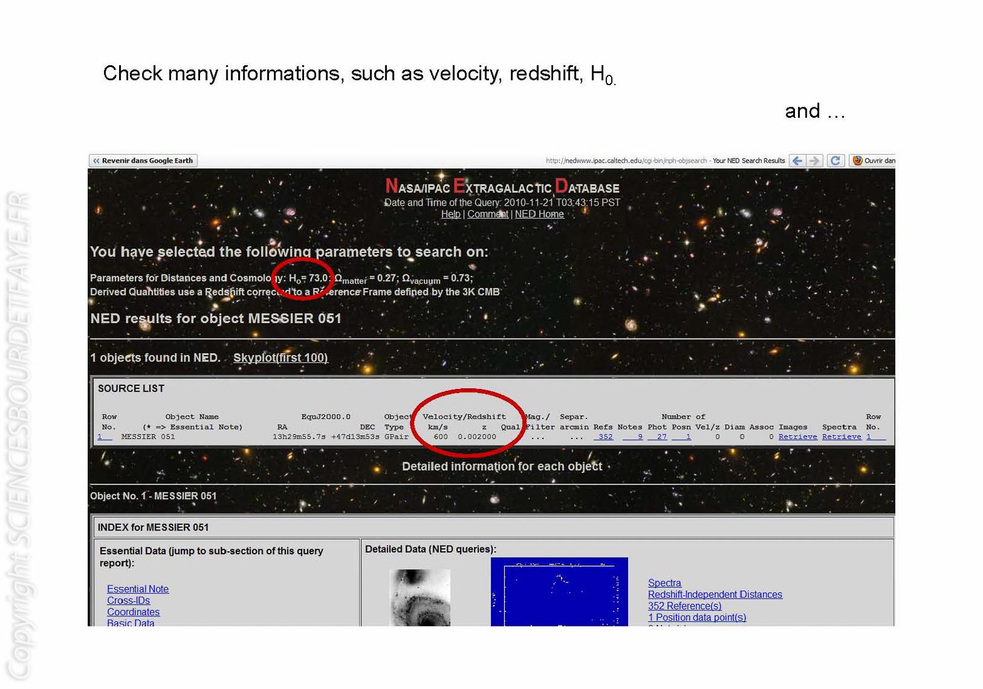Return to Google Earth with Revenir button
Image resolution: width=983 pixels, height=689 pixels.
[144, 161]
